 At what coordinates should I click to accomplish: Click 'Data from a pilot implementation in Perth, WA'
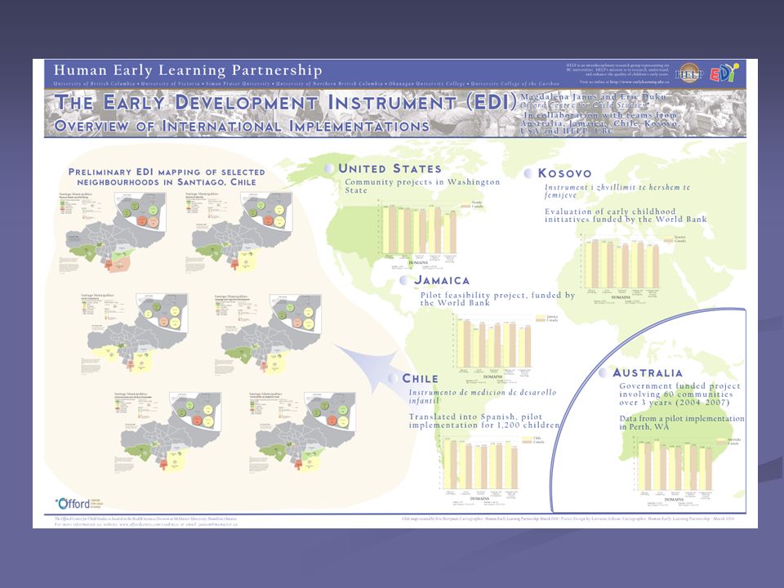click(681, 422)
